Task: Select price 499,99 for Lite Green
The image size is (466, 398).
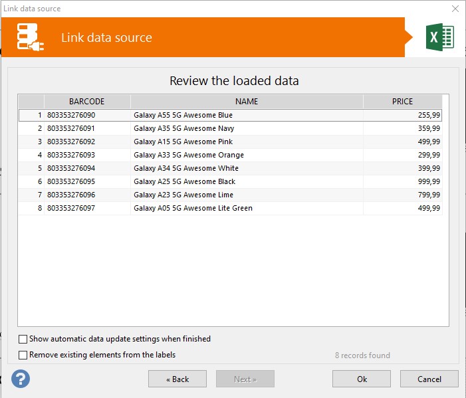Action: [x=402, y=208]
